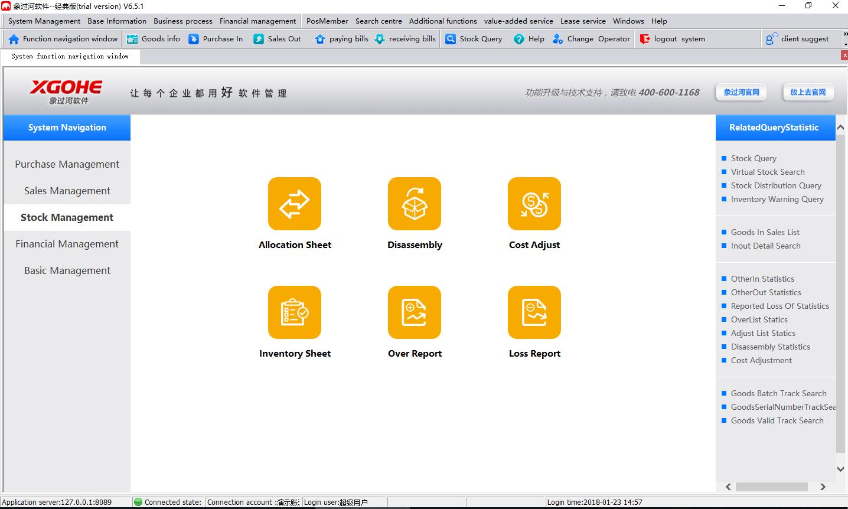This screenshot has height=509, width=848.
Task: Select Basic Management in navigation
Action: [67, 270]
